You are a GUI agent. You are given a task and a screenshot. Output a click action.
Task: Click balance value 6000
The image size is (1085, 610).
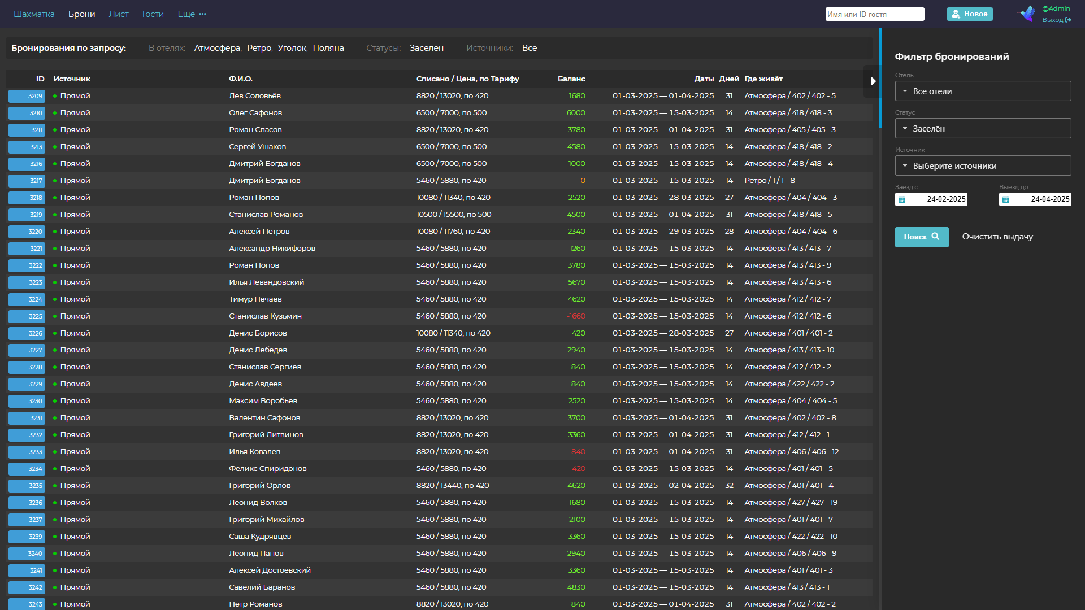coord(576,113)
